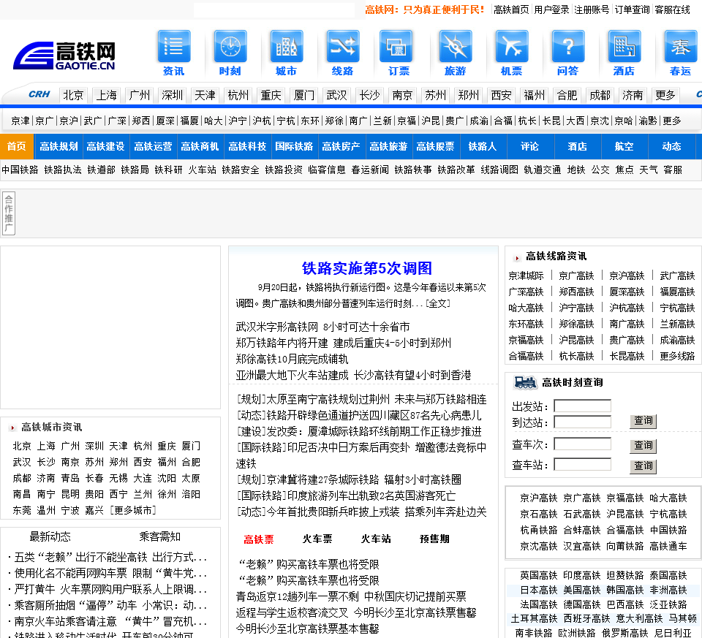Viewport: 702px width, 638px height.
Task: Select the 高铁建设 navigation tab
Action: pos(105,146)
